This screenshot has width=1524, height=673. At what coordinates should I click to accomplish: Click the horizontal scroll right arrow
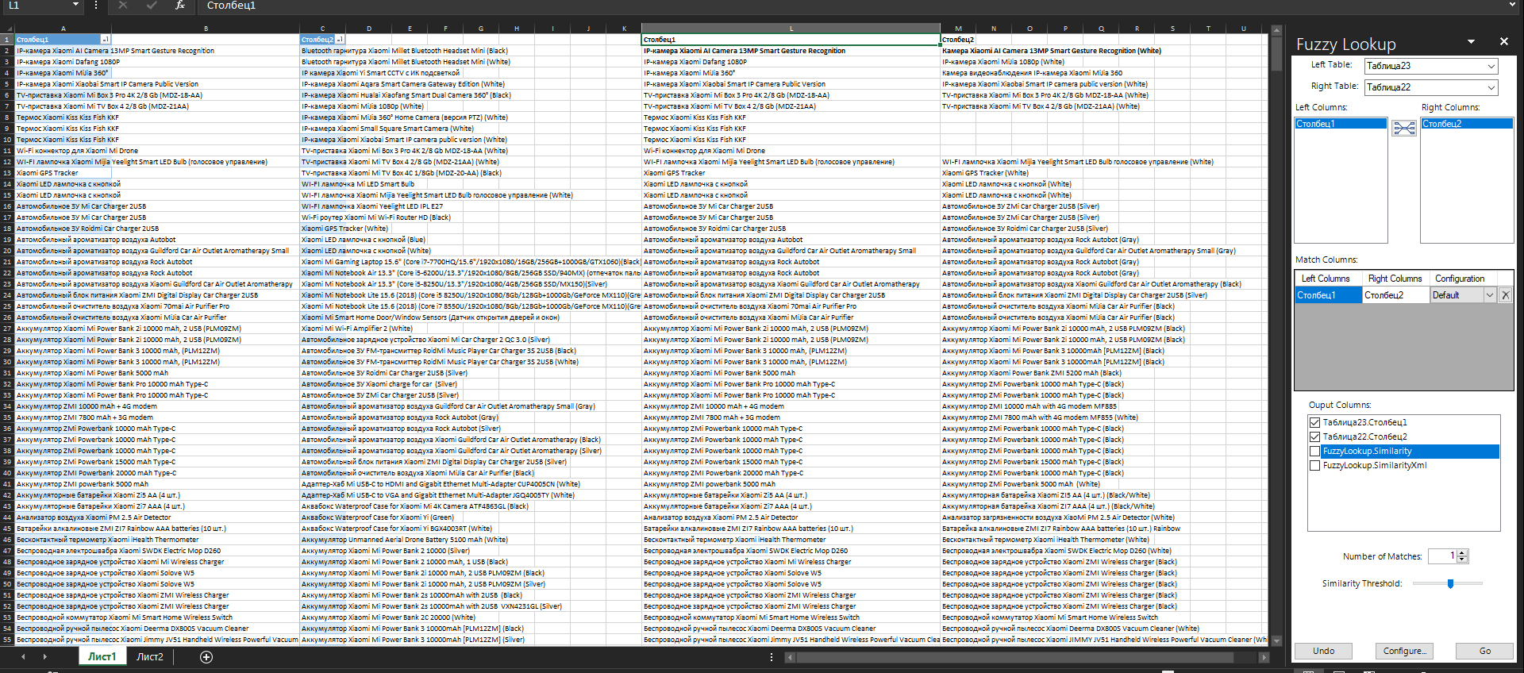click(x=1264, y=657)
